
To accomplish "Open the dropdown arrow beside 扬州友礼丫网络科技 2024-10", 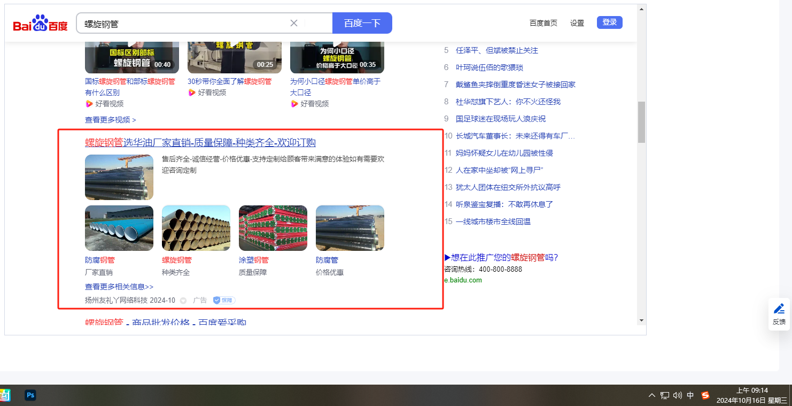I will (183, 301).
